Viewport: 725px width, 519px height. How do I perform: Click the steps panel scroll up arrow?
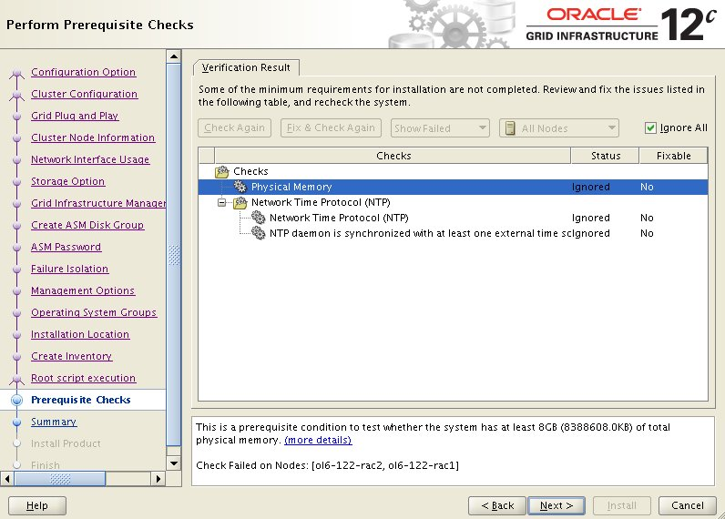pos(174,56)
